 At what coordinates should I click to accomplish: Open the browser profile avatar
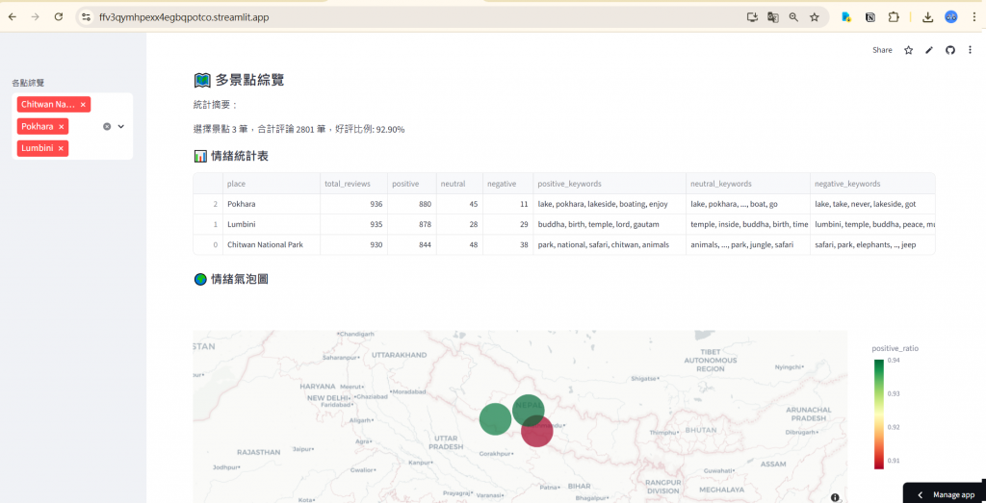click(x=950, y=17)
